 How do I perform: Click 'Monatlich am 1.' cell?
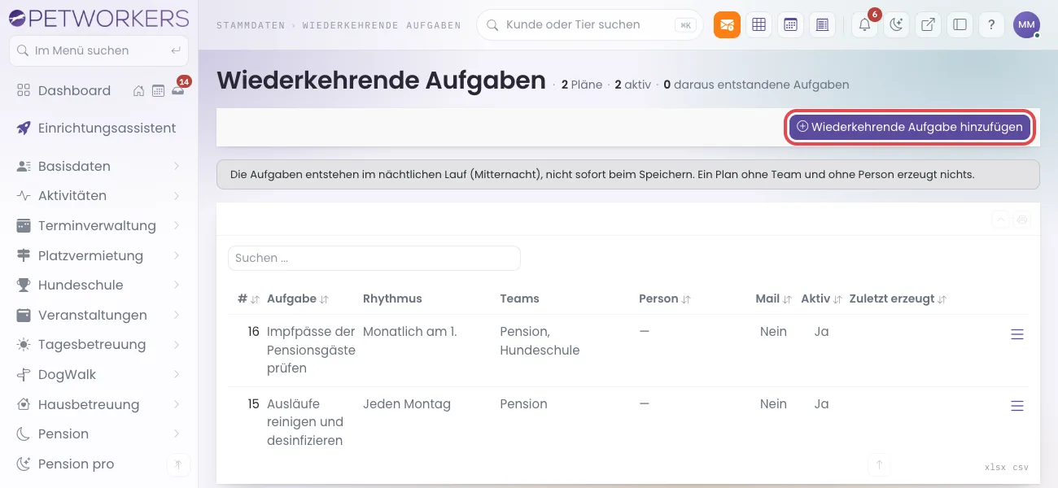pos(409,332)
